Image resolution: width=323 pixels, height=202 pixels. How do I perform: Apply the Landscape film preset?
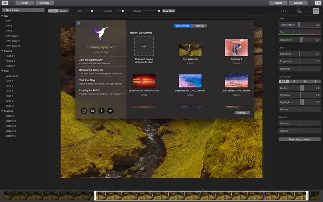click(x=12, y=76)
